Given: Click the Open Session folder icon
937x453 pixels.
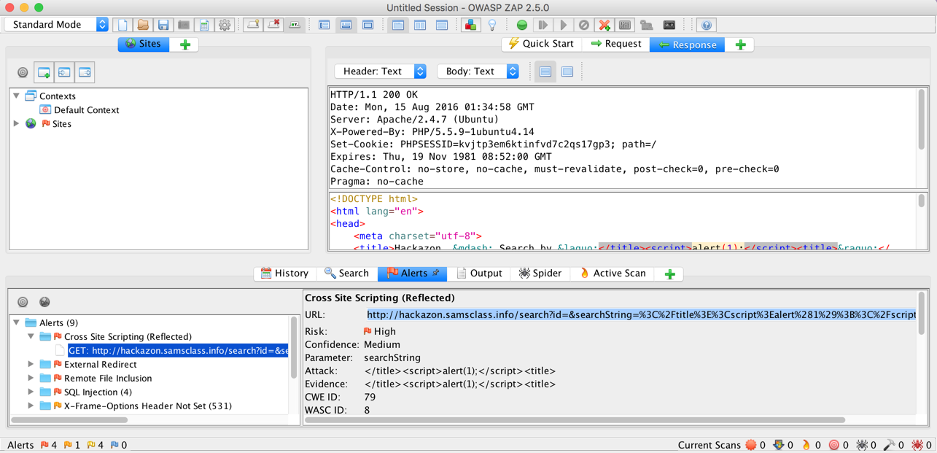Looking at the screenshot, I should point(143,25).
